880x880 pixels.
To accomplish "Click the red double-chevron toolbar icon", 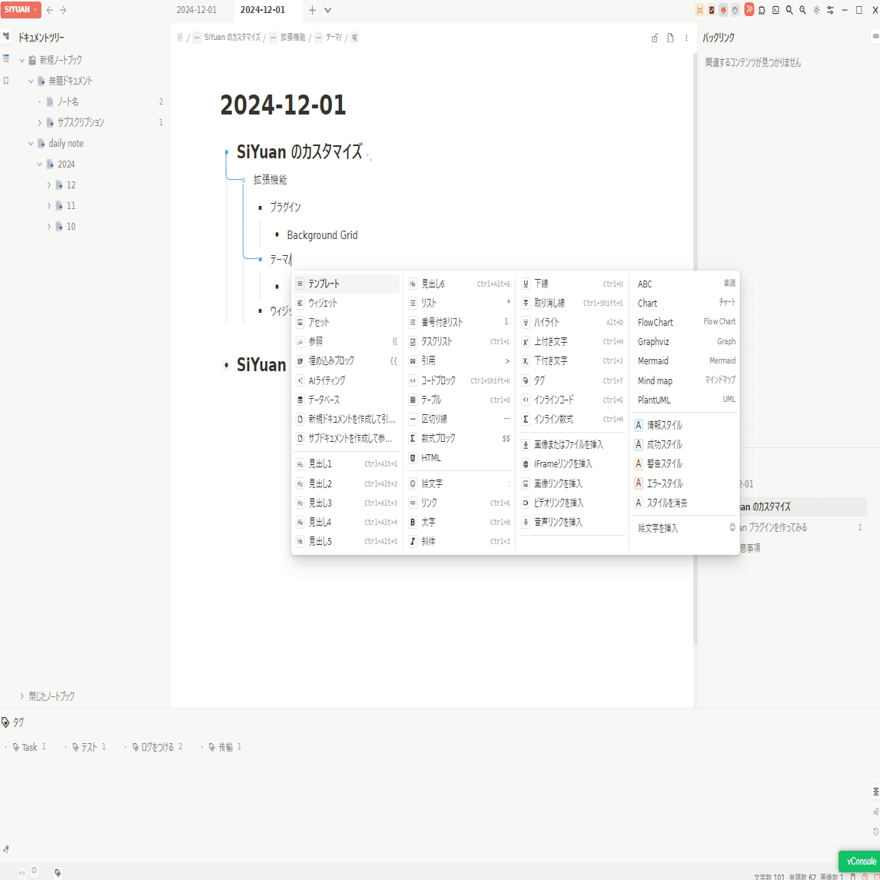I will coord(749,9).
